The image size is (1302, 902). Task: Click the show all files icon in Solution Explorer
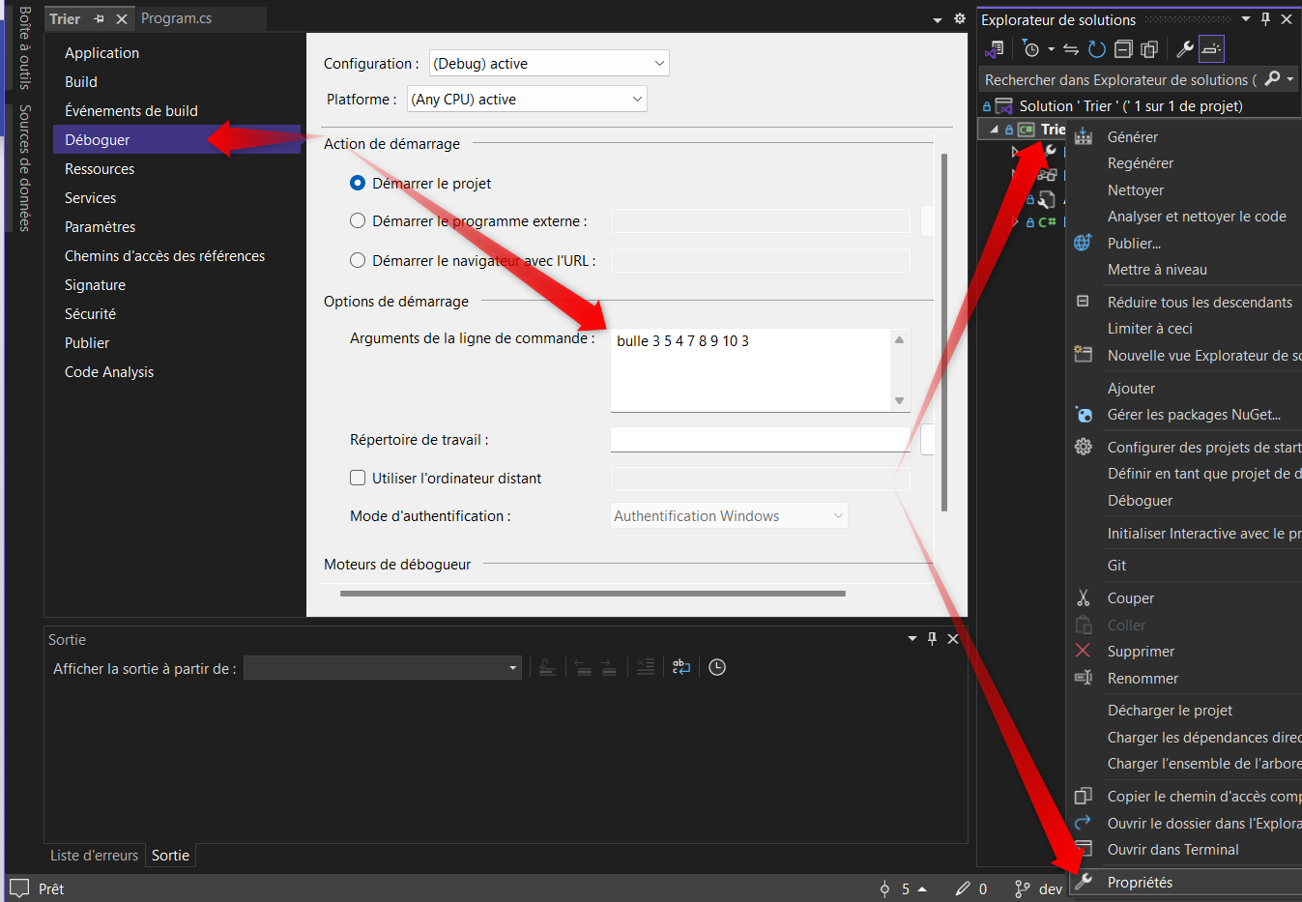pos(1149,49)
